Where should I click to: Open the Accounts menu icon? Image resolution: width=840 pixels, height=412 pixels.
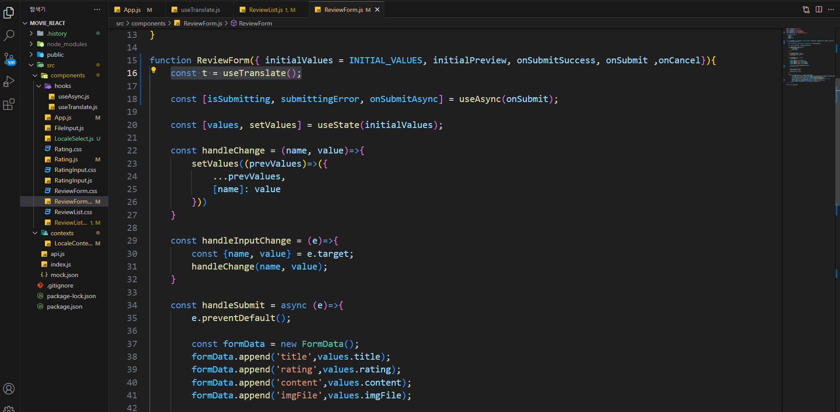tap(9, 389)
